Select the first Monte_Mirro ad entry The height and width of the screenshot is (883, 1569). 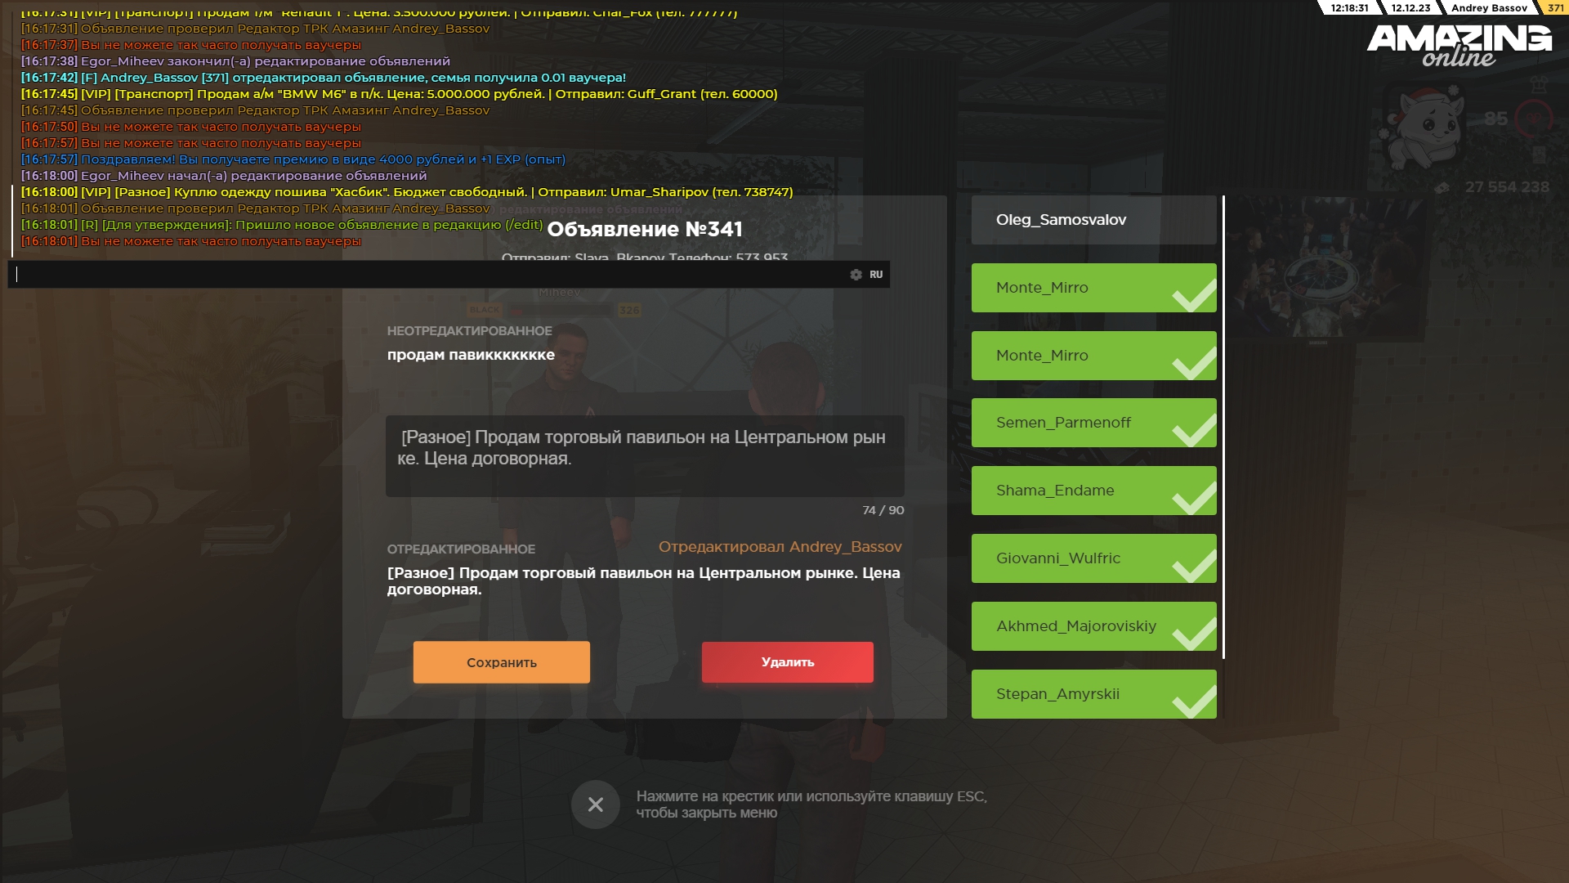pyautogui.click(x=1093, y=288)
